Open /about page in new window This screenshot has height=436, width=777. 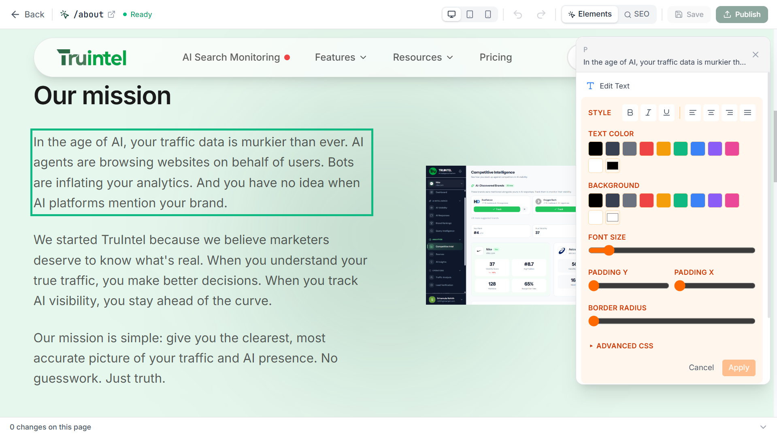click(112, 14)
